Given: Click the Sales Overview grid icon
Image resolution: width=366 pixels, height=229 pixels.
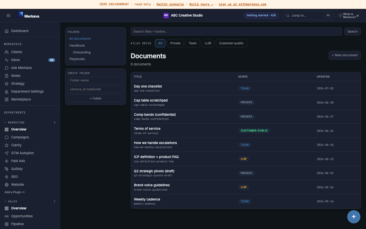Looking at the screenshot, I should (x=7, y=208).
